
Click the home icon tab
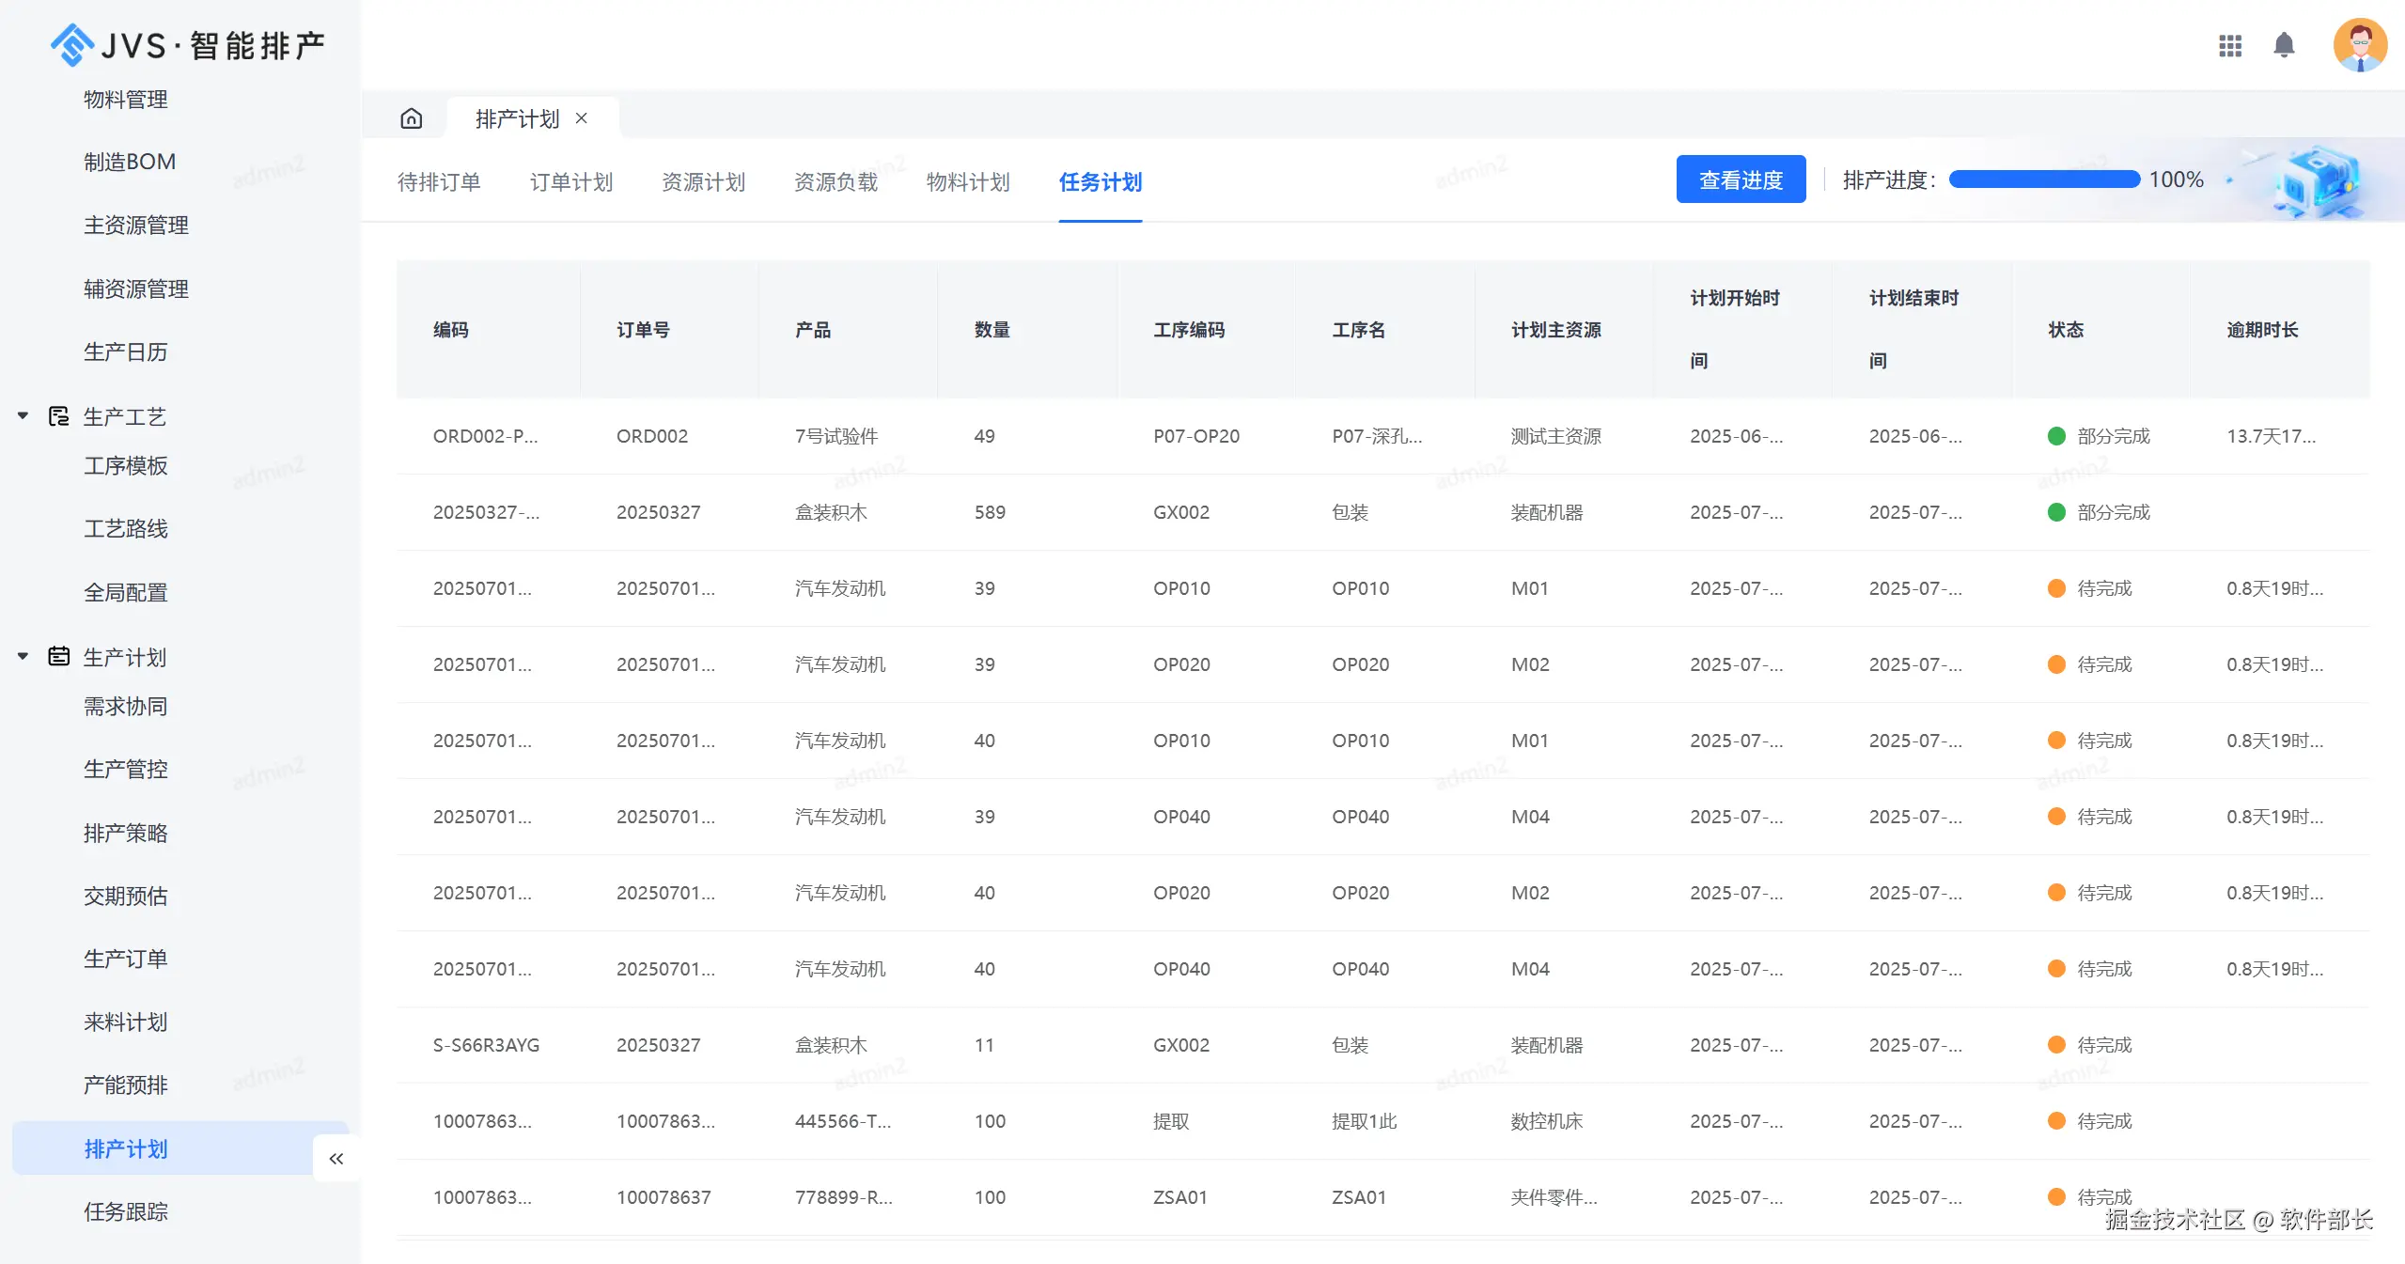[x=411, y=118]
